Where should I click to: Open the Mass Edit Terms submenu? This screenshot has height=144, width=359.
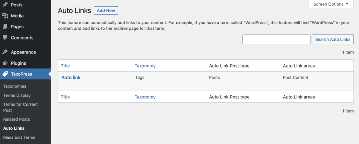[x=19, y=137]
